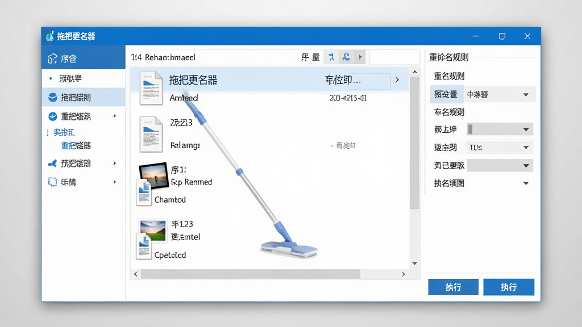Select the document icon beside the 拖把更名器 file
The image size is (582, 327).
[151, 88]
